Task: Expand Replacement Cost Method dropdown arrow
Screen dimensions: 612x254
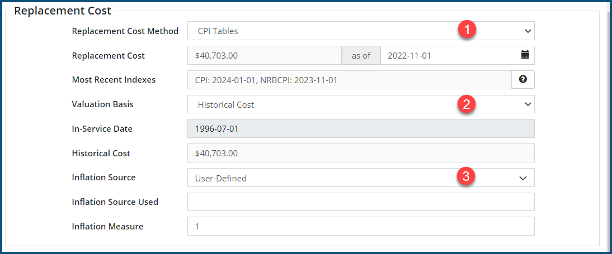Action: click(528, 31)
